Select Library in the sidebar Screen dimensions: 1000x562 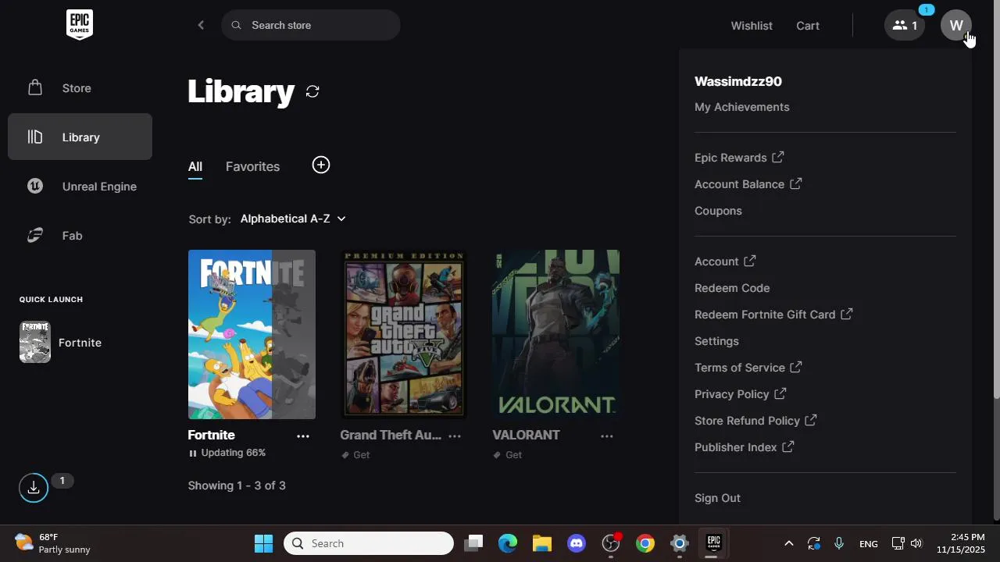(x=80, y=137)
